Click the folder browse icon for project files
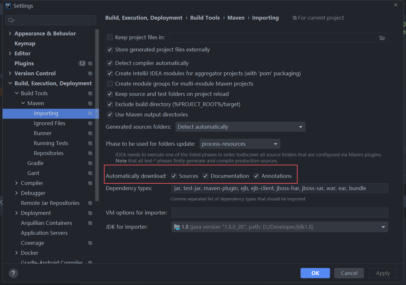The width and height of the screenshot is (406, 285). 382,38
